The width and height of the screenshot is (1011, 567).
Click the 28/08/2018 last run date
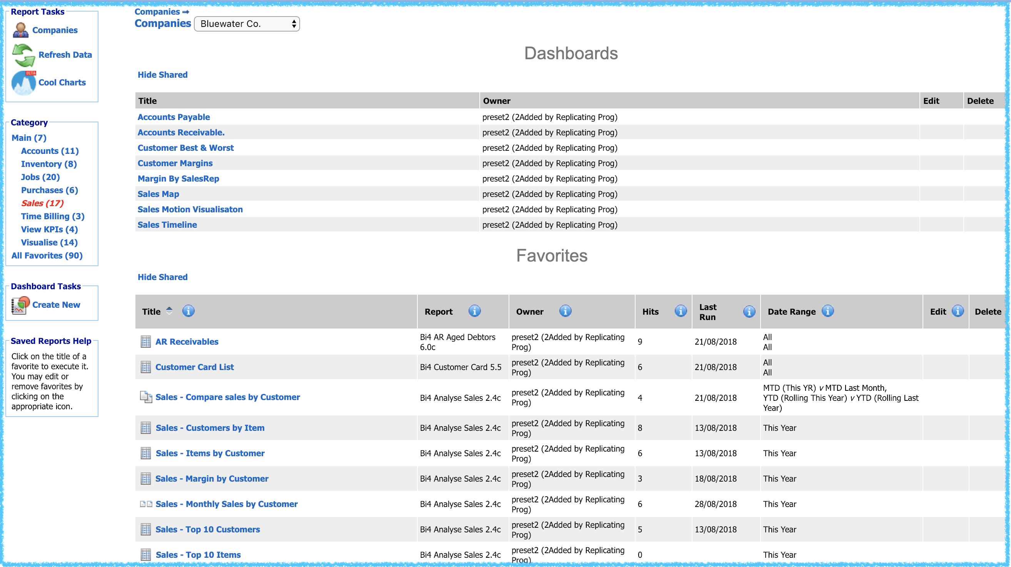[x=716, y=504]
